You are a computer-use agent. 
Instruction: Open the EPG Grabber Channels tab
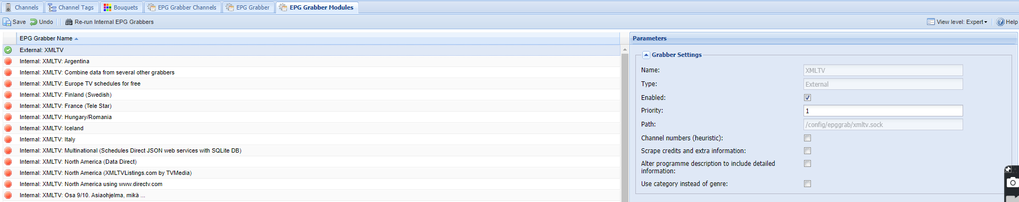[182, 7]
